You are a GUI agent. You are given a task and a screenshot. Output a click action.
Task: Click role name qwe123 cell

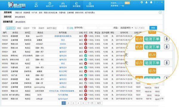coord(39,36)
